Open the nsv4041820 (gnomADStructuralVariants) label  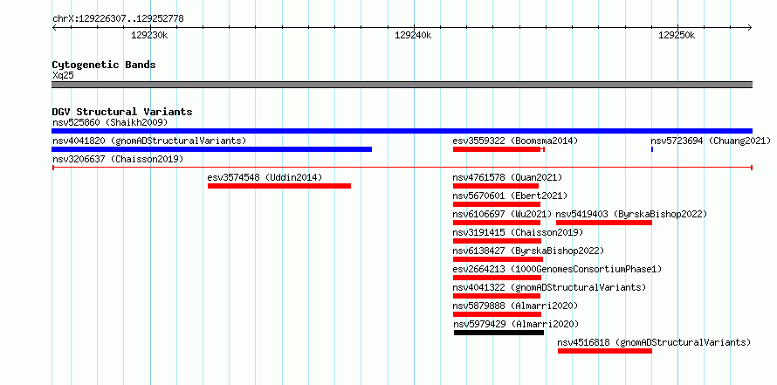tap(149, 141)
